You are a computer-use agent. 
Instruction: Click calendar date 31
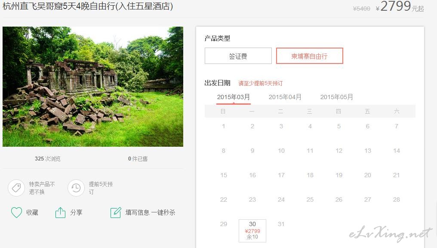click(x=281, y=224)
